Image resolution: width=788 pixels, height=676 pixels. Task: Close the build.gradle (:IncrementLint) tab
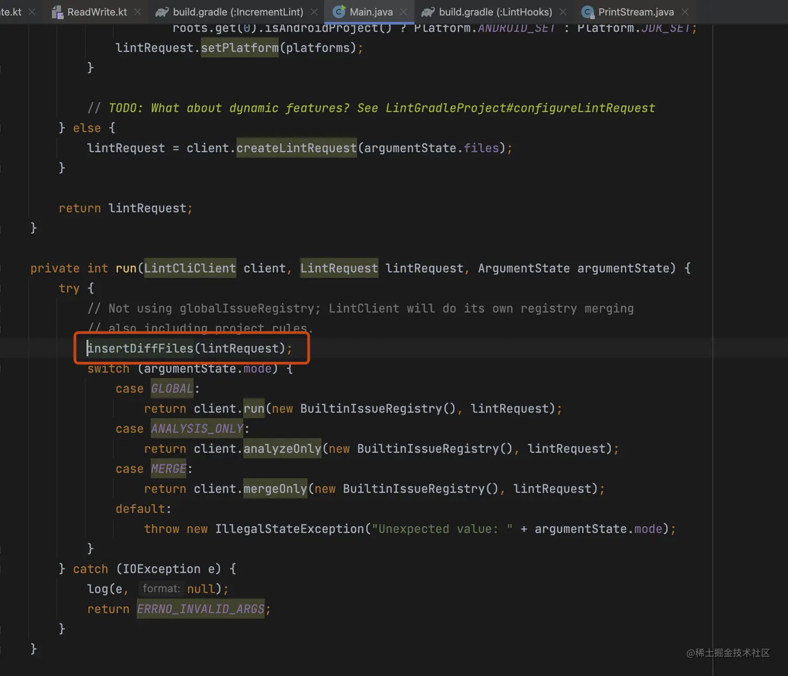coord(314,12)
